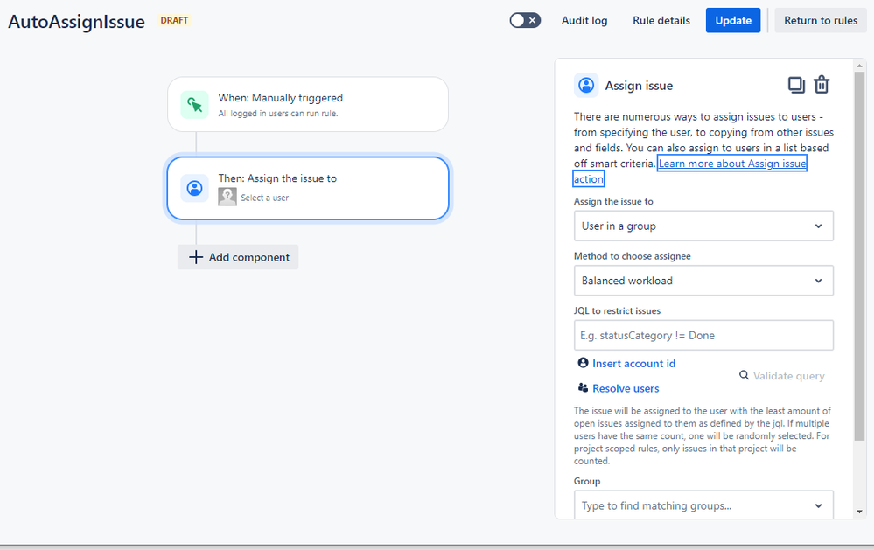
Task: Click the assign user icon in action card
Action: (194, 188)
